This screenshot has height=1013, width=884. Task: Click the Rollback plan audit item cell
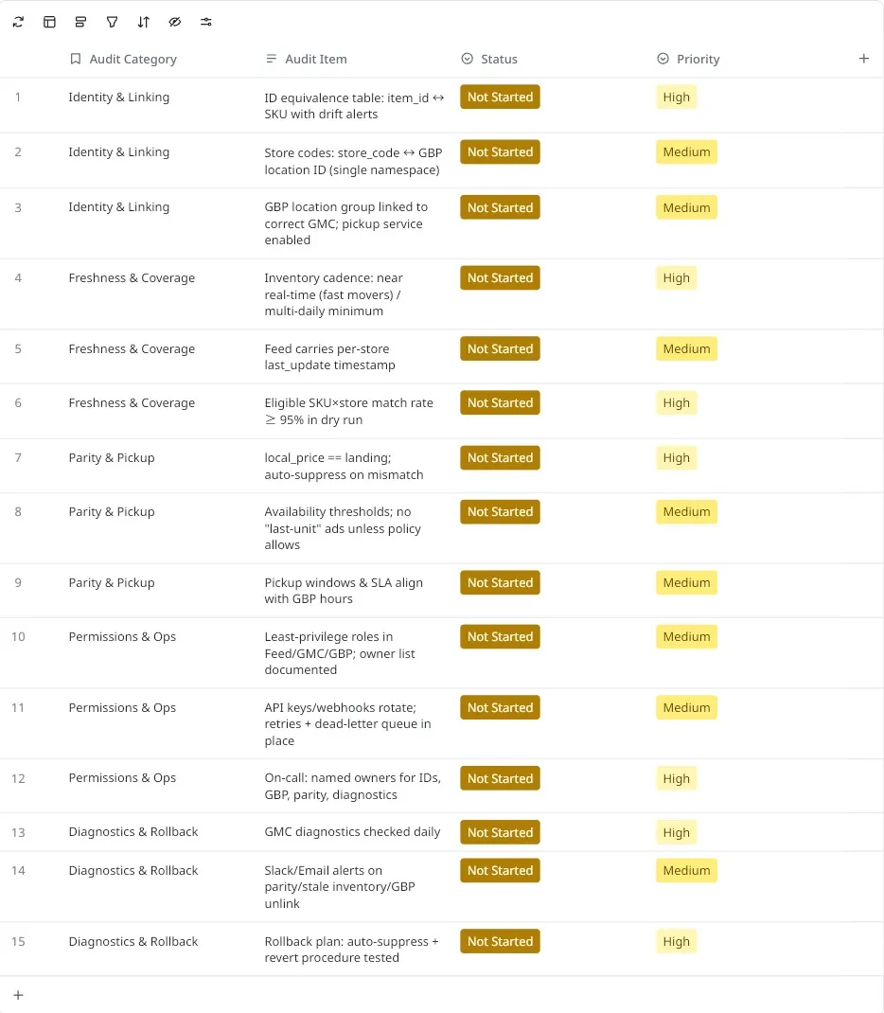(353, 950)
